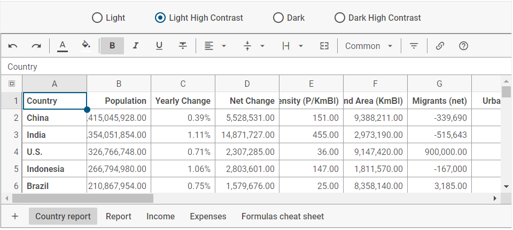The image size is (513, 230).
Task: Switch to the Income sheet tab
Action: tap(160, 216)
